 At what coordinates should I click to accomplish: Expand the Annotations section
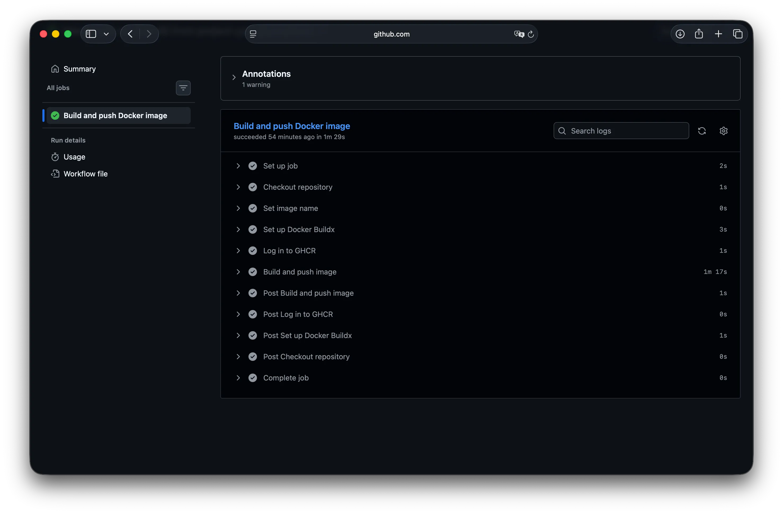234,77
